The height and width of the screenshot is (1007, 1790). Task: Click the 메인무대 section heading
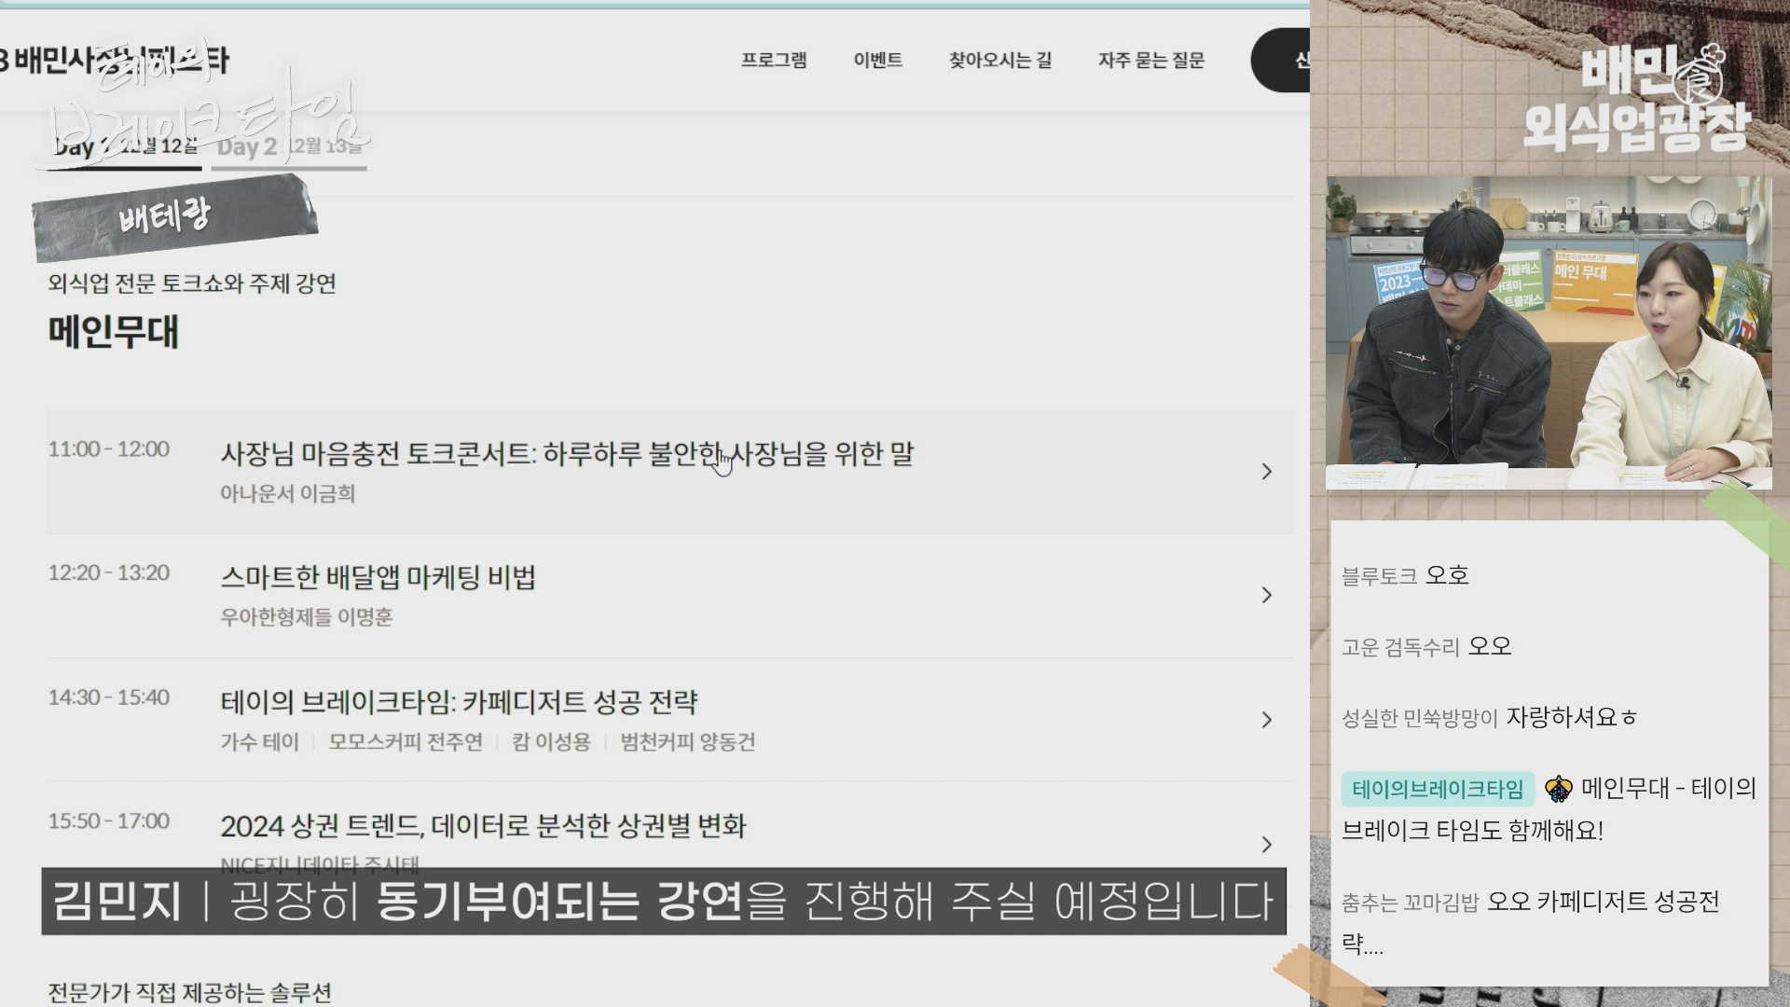113,332
